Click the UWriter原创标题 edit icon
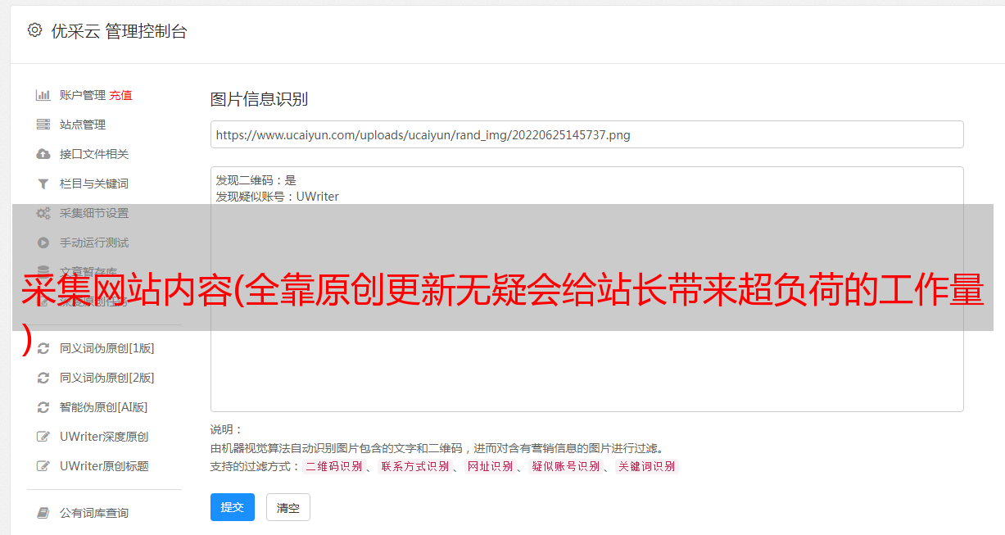 pos(43,466)
